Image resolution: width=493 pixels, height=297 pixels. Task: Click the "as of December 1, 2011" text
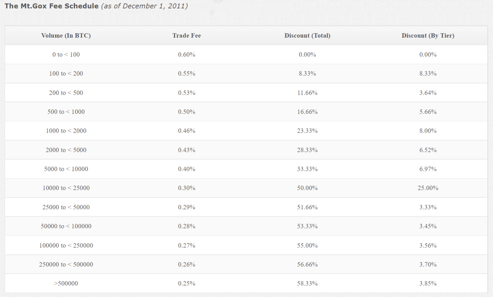coord(144,6)
